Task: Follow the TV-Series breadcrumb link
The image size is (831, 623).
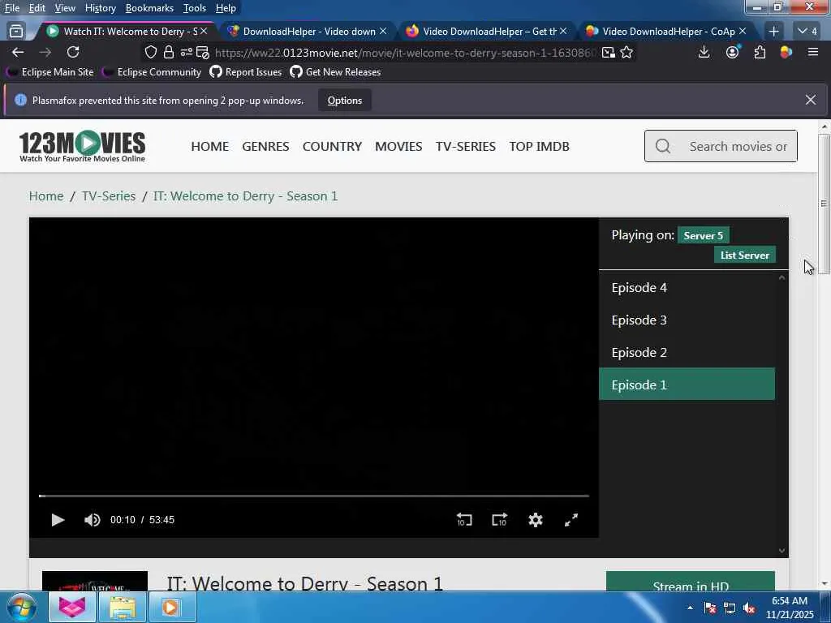Action: pos(109,196)
